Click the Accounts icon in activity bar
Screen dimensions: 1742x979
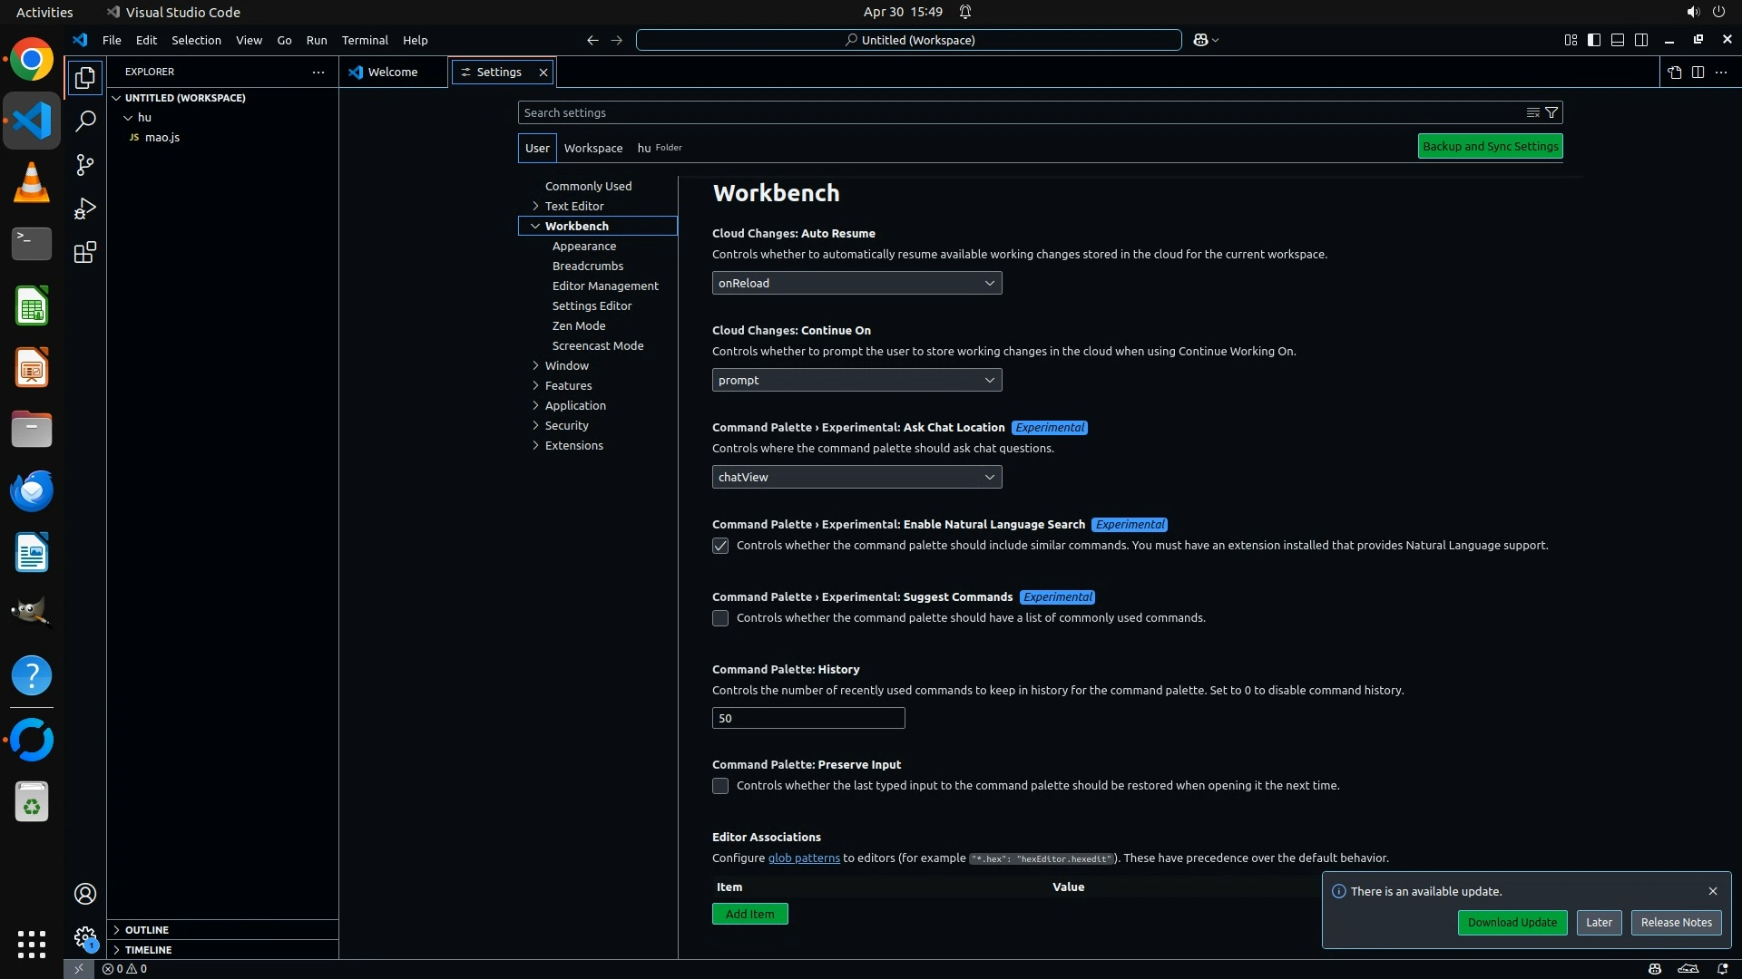point(84,894)
